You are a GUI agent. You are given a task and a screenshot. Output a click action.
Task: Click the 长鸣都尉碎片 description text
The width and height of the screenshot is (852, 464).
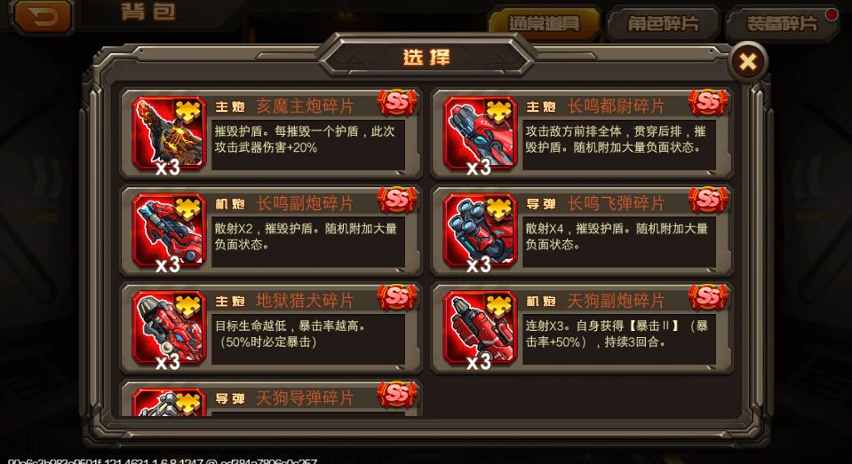616,139
